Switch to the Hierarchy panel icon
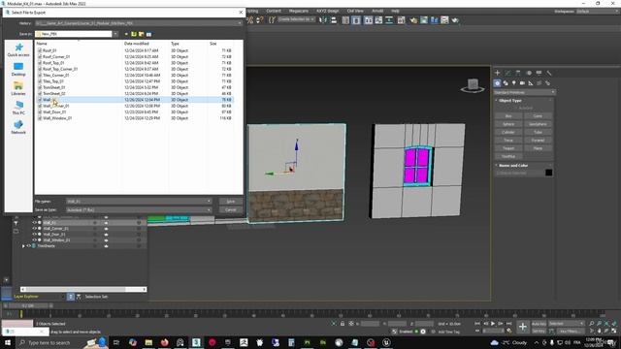Image resolution: width=621 pixels, height=349 pixels. click(x=518, y=73)
